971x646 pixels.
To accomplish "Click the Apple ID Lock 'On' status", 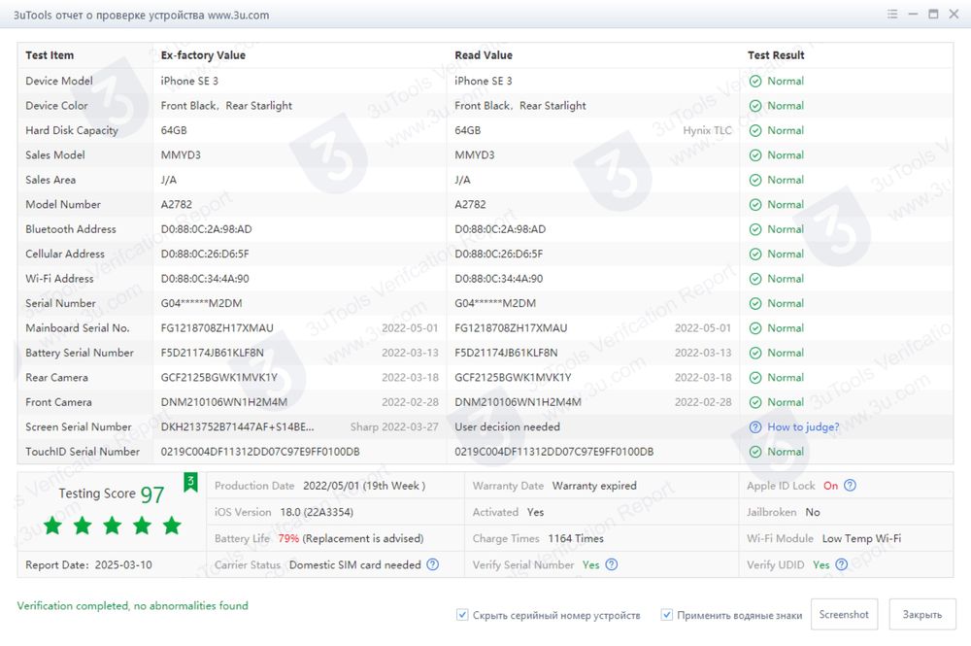I will click(x=830, y=486).
